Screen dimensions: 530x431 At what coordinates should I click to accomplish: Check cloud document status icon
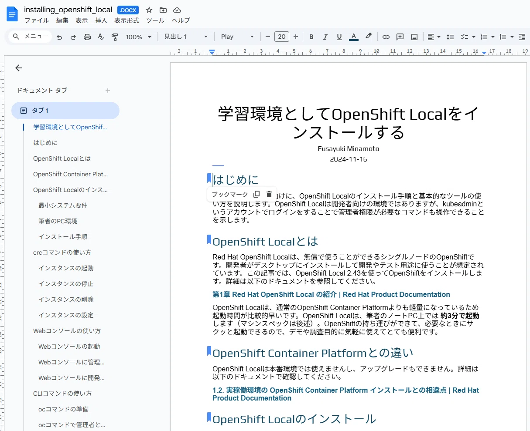tap(177, 10)
